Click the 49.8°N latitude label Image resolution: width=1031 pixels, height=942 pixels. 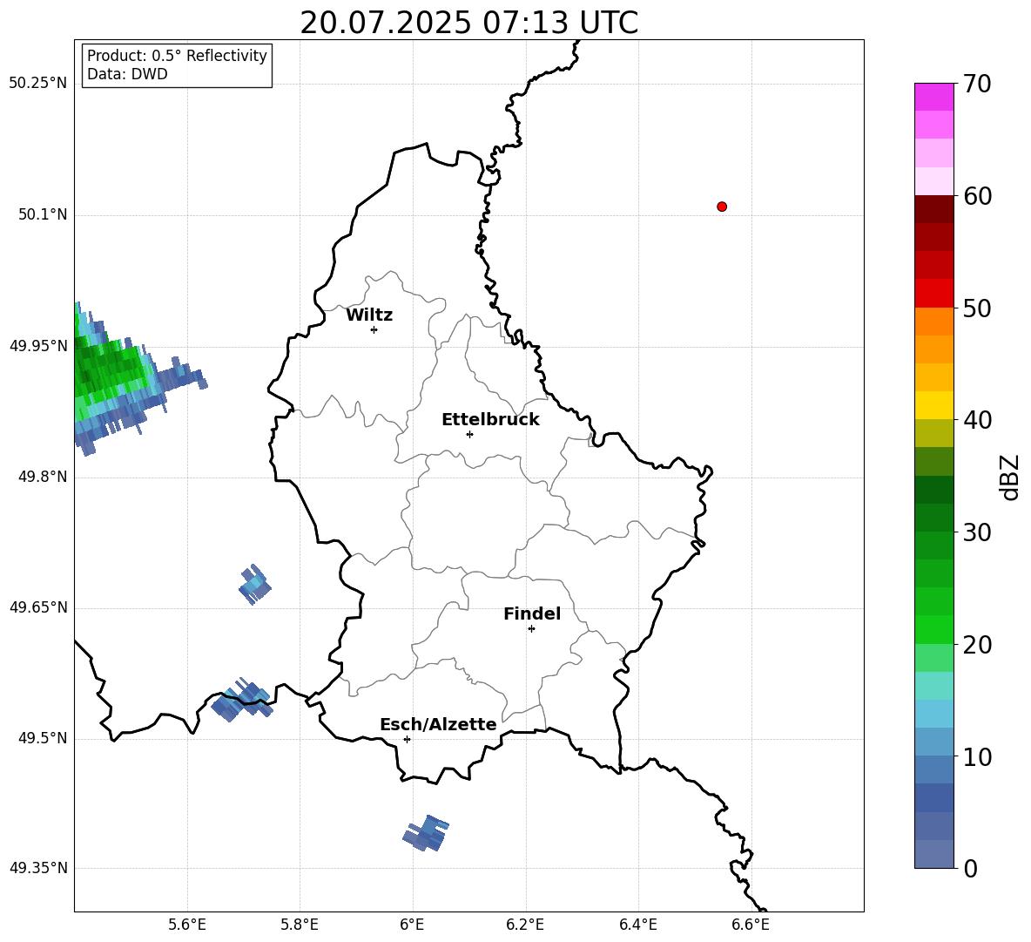tap(43, 477)
